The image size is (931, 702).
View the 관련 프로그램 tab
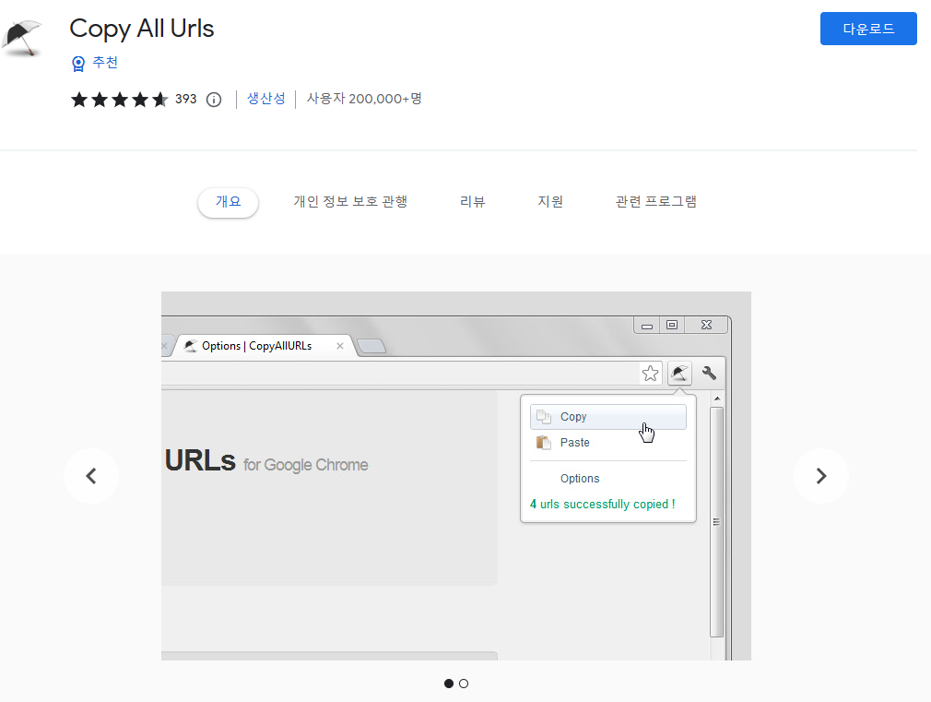coord(655,202)
